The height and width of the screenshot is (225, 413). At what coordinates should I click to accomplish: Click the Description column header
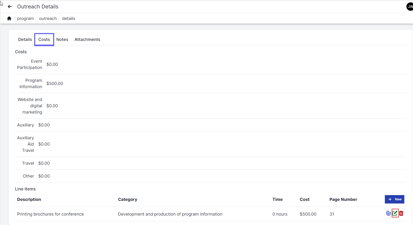click(x=29, y=199)
